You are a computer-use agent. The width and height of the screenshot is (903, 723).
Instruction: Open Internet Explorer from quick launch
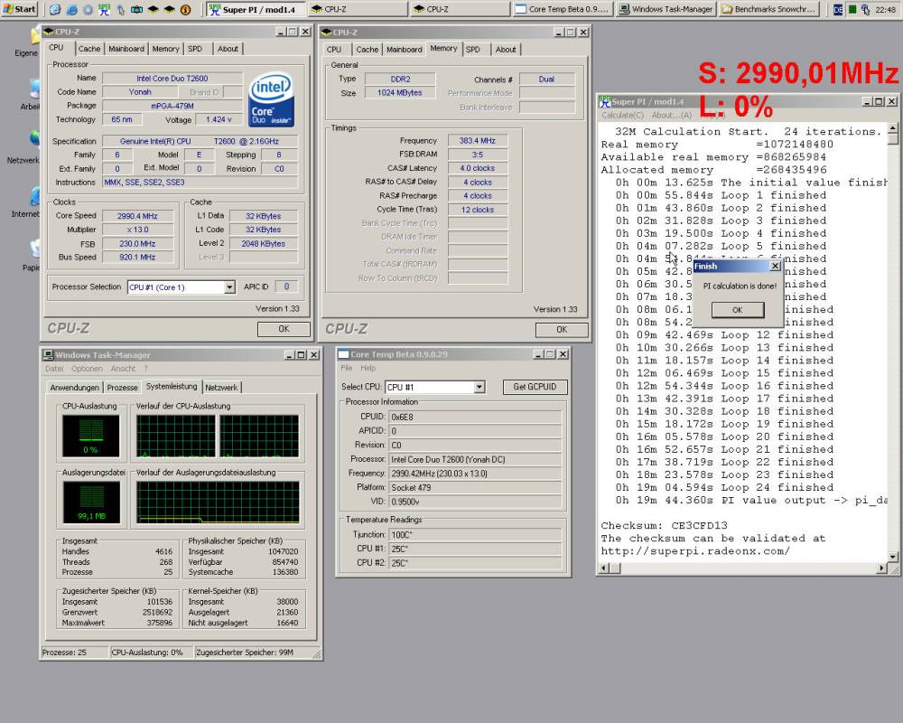pyautogui.click(x=71, y=10)
